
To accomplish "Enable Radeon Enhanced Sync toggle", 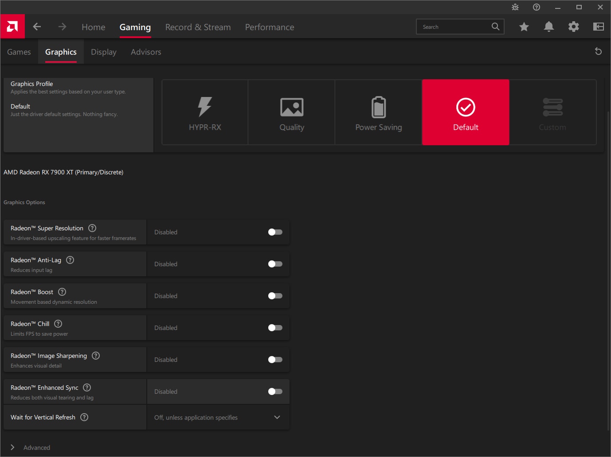I will point(275,391).
